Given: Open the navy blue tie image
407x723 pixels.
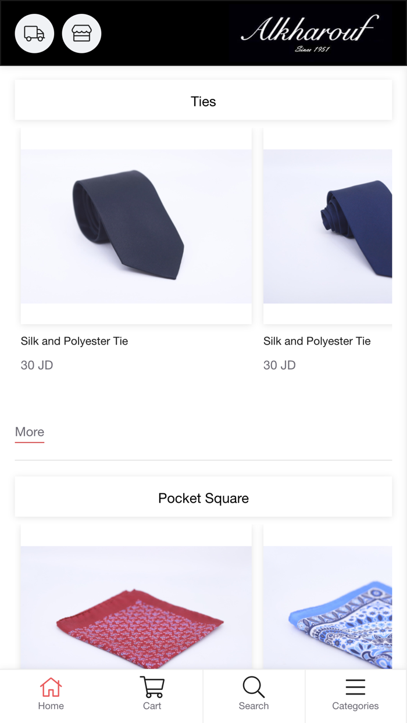Looking at the screenshot, I should coord(328,226).
